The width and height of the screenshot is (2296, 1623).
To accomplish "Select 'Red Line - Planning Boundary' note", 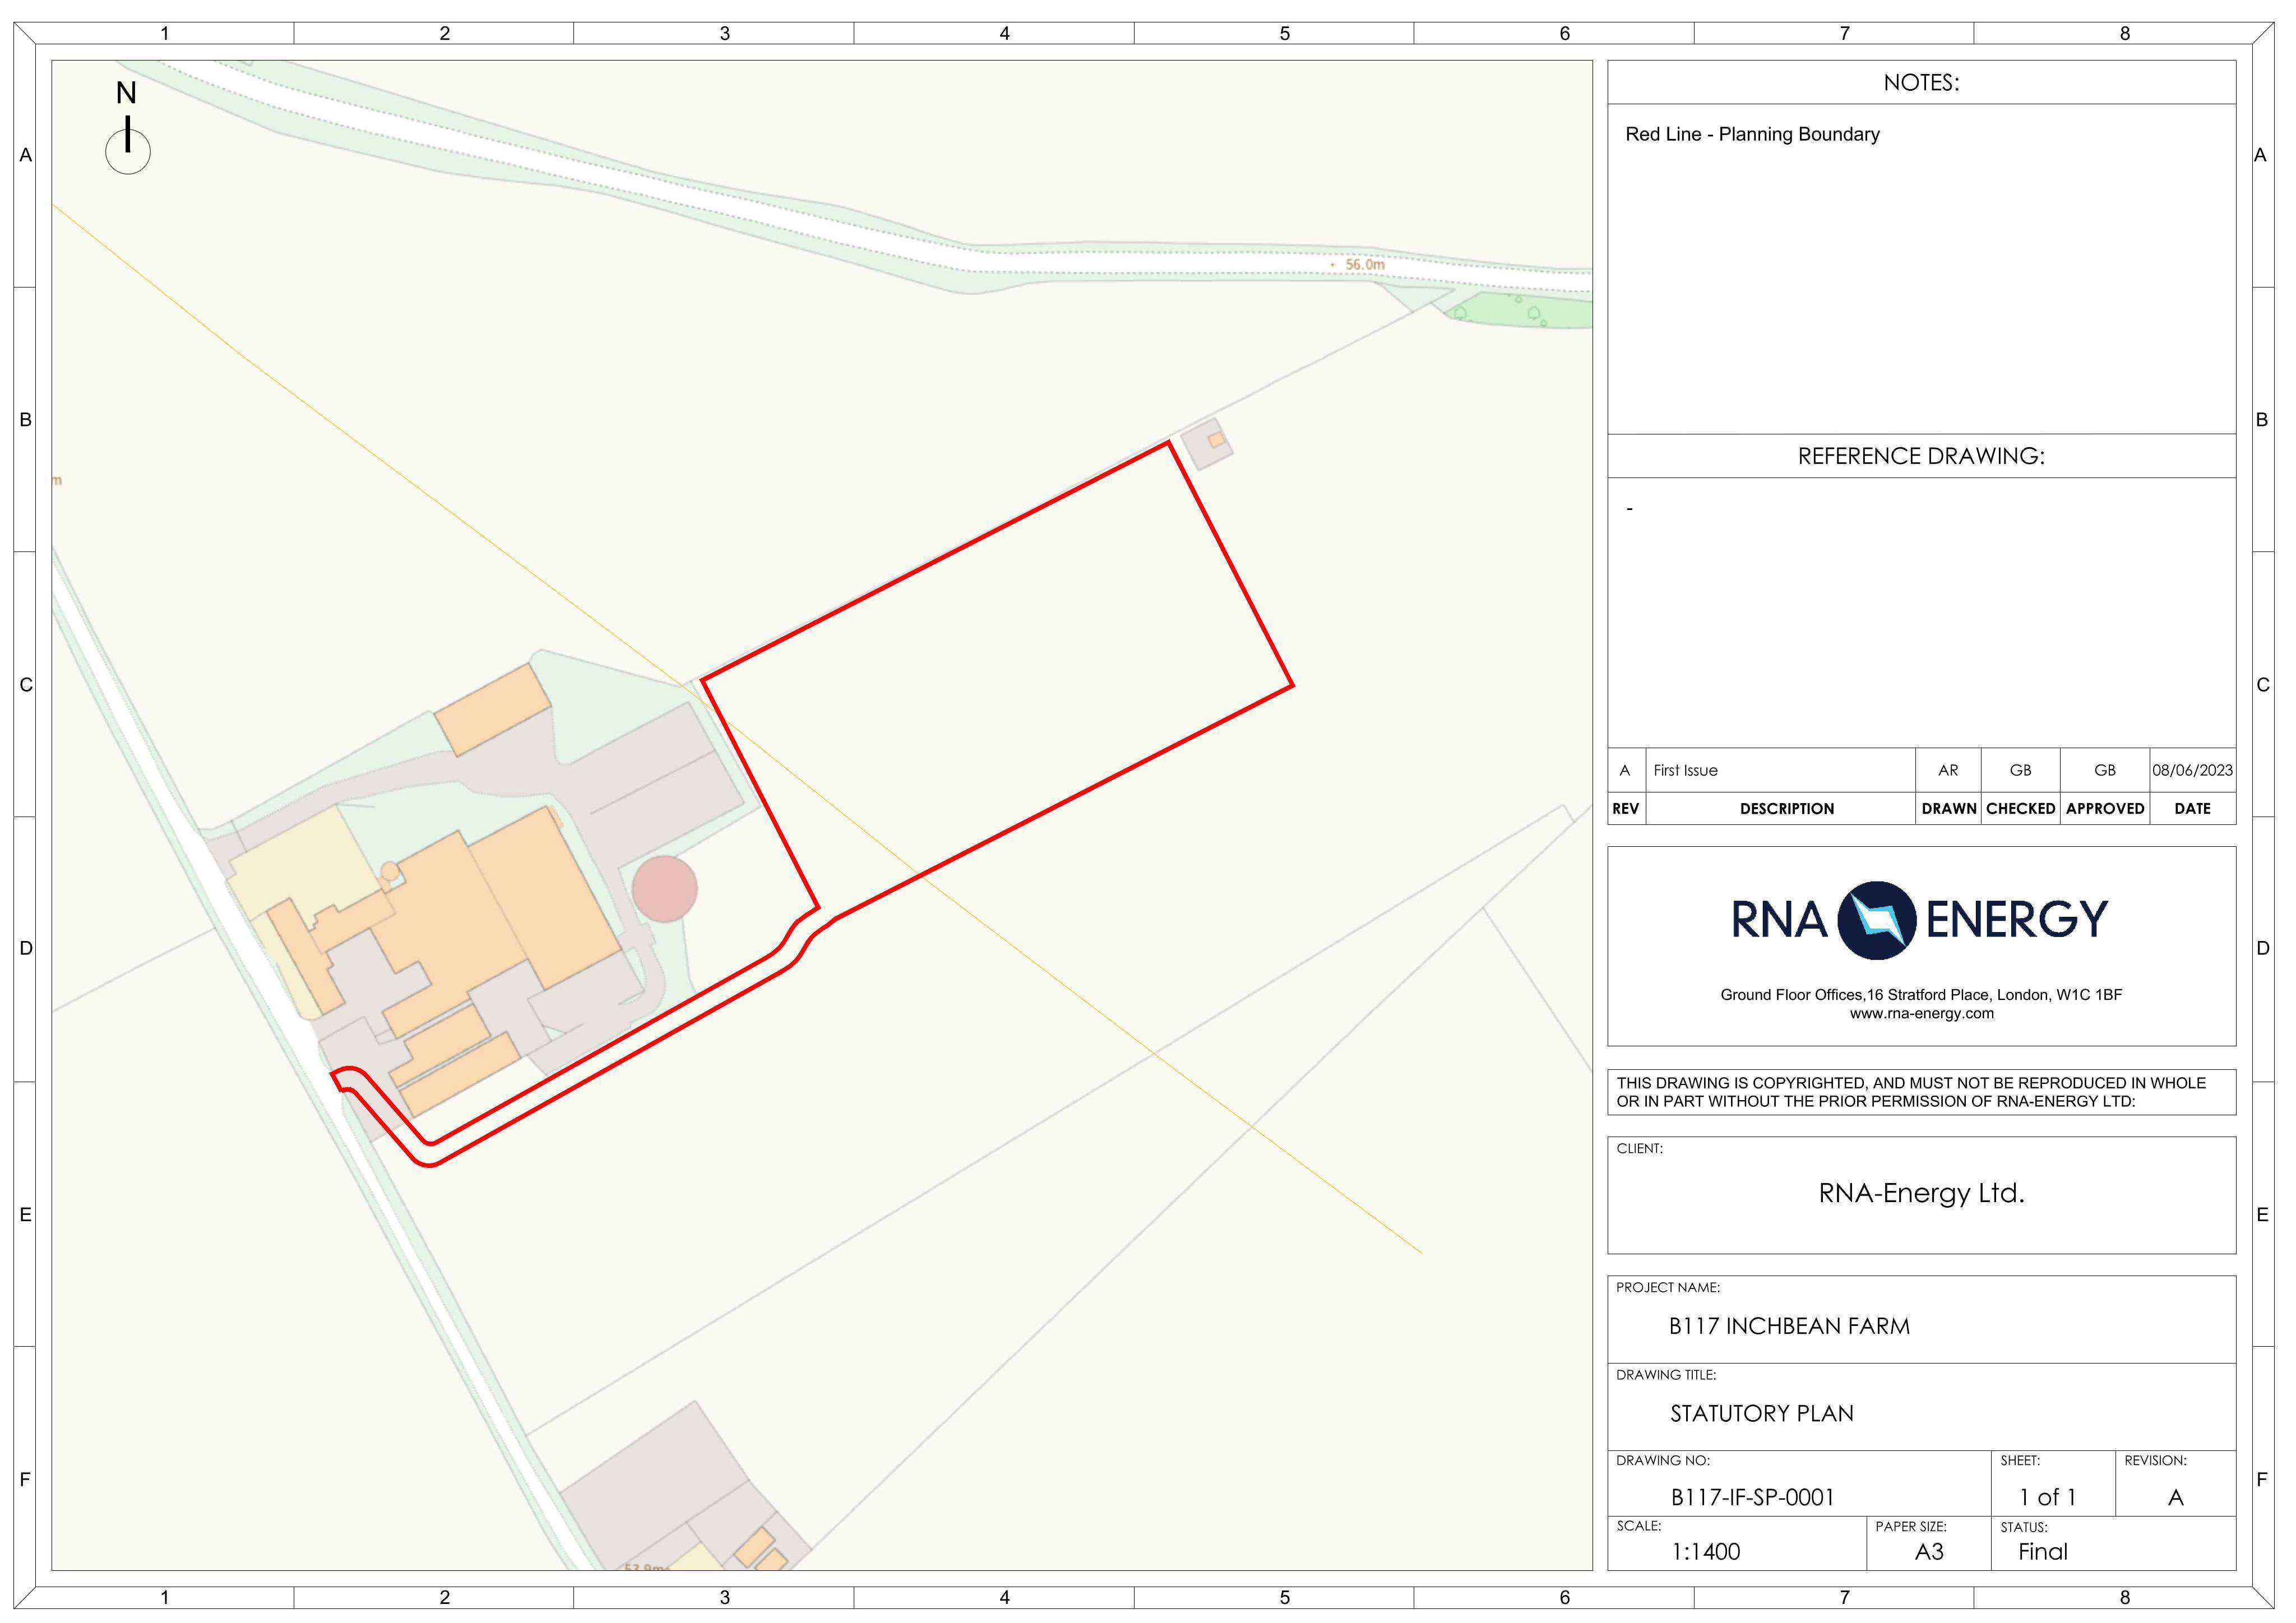I will point(1752,134).
